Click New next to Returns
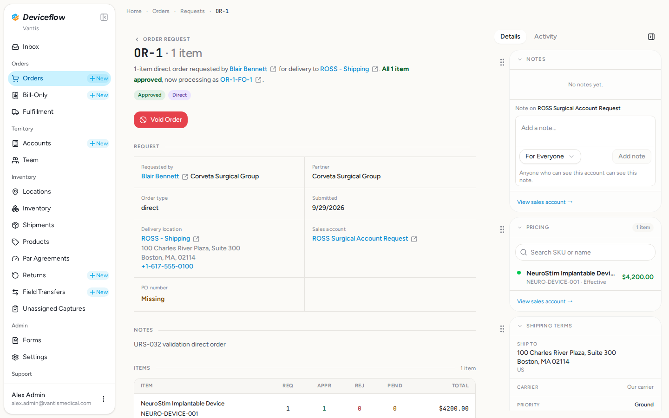This screenshot has height=418, width=669. point(98,275)
